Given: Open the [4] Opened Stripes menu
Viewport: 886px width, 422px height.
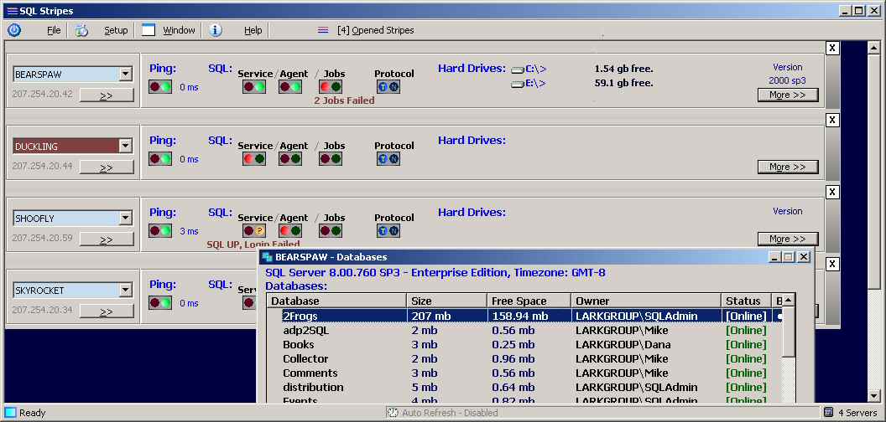Looking at the screenshot, I should (x=375, y=30).
